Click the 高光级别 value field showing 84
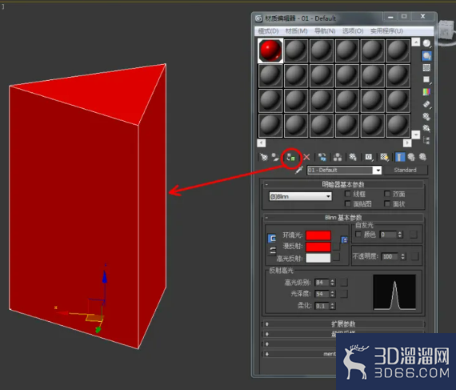 pyautogui.click(x=322, y=283)
